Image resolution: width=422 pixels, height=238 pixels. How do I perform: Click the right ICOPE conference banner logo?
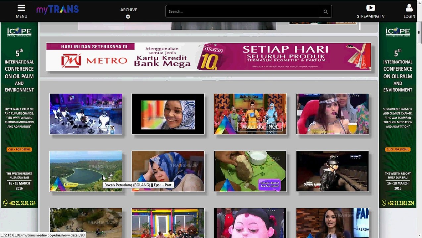point(398,32)
